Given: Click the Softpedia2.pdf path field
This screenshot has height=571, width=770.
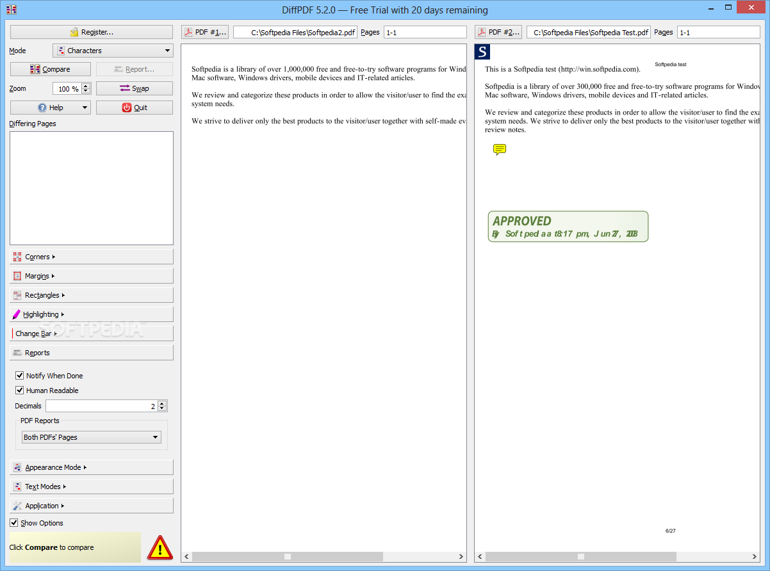Looking at the screenshot, I should (x=295, y=32).
